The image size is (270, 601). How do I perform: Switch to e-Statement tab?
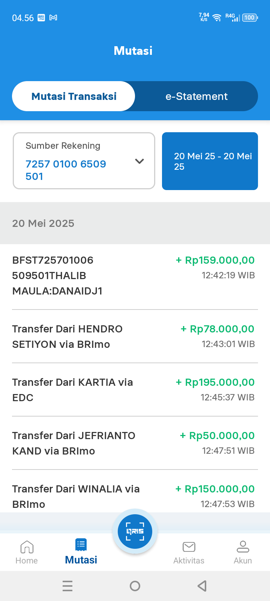point(196,96)
